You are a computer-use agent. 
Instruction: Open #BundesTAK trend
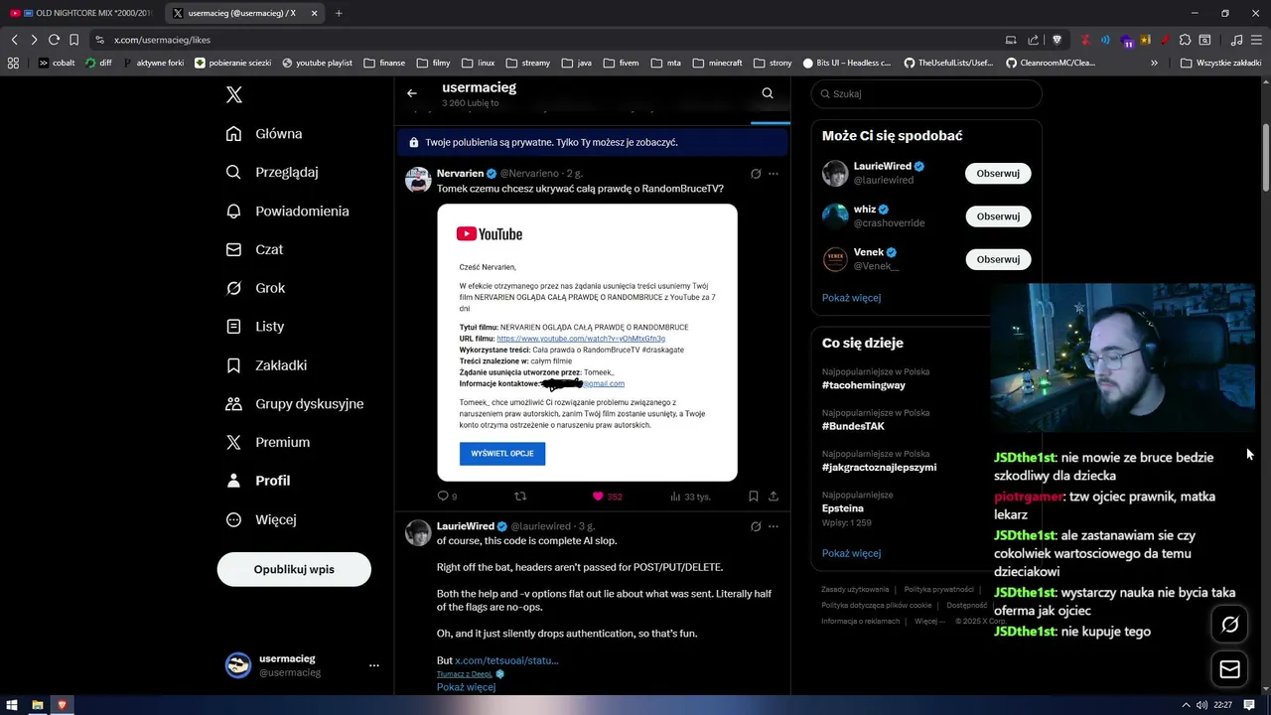pos(853,426)
